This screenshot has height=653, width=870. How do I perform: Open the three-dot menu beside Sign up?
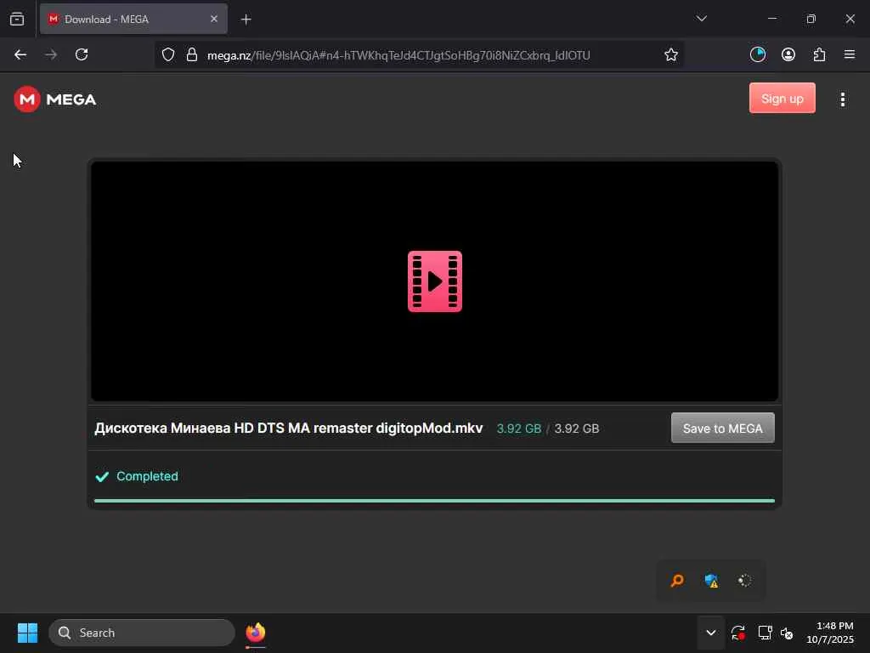842,99
